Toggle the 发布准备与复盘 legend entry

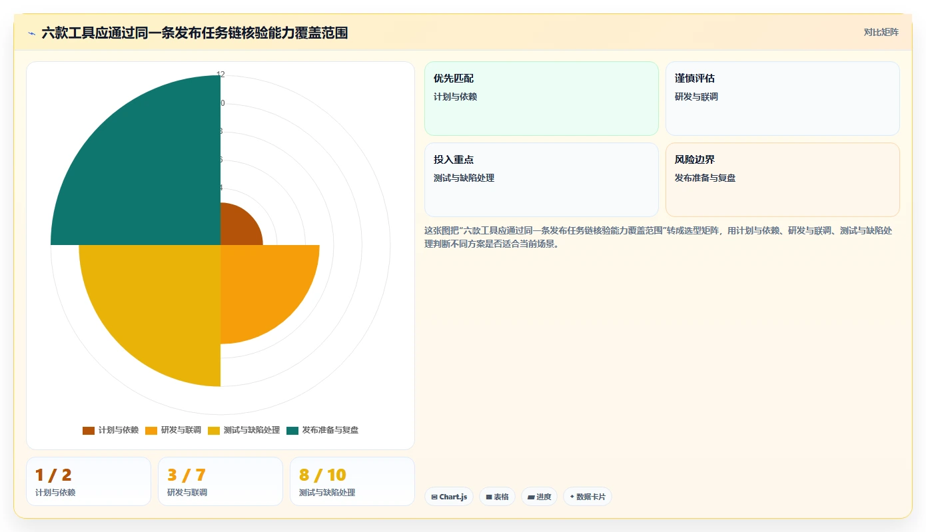[x=322, y=431]
